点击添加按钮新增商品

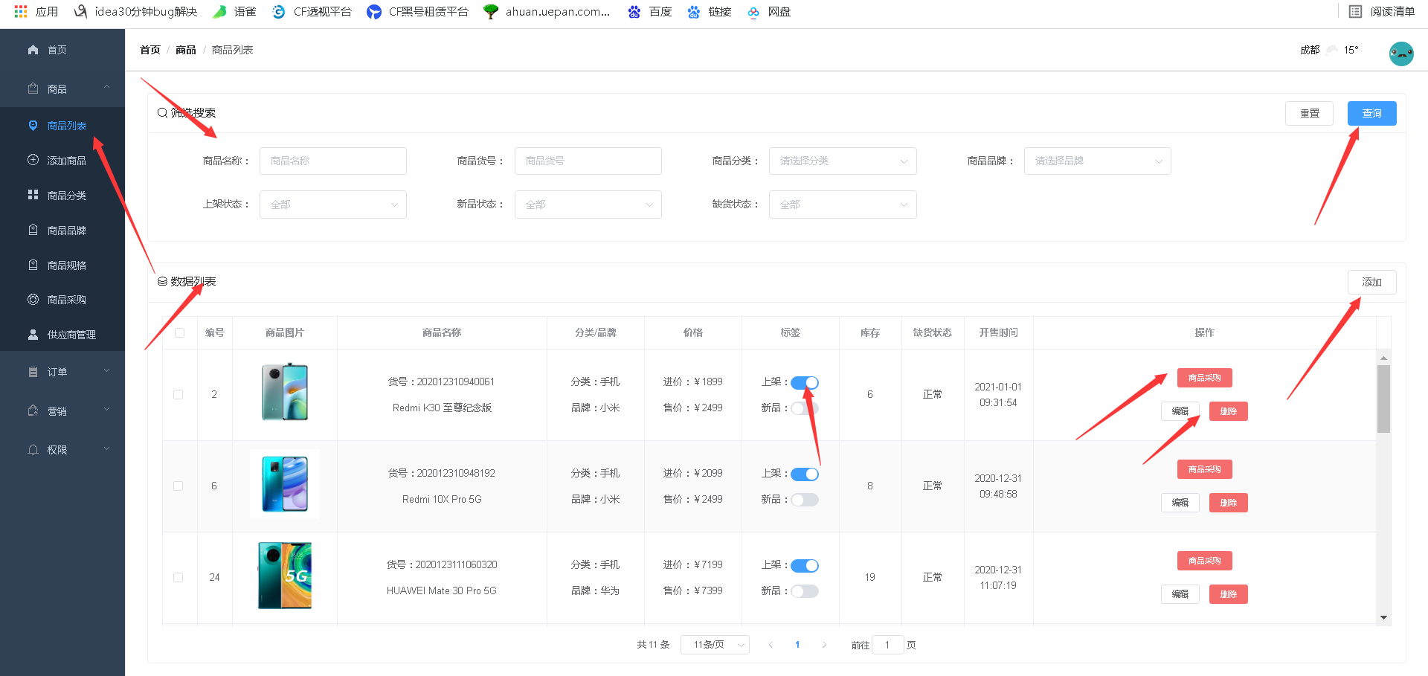click(x=1371, y=282)
